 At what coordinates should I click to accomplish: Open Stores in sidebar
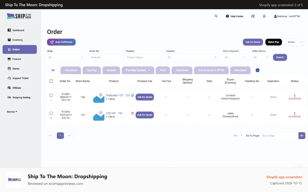[x=20, y=69]
